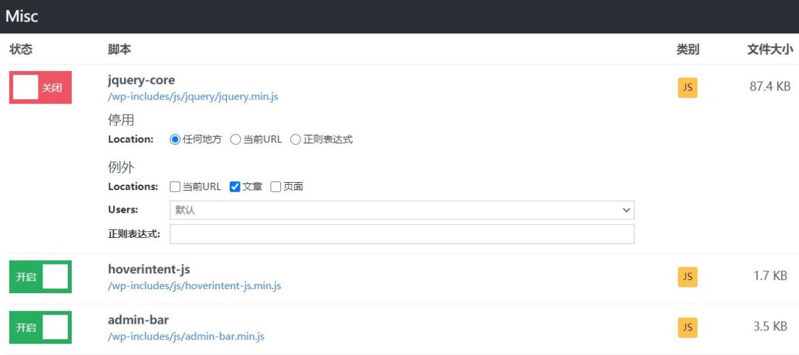Select the 正则表达式 radio button
Screen dimensions: 799x355
point(296,140)
